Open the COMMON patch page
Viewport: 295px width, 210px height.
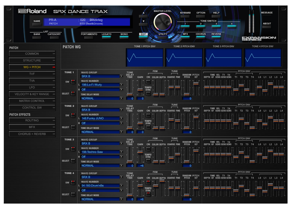click(32, 54)
